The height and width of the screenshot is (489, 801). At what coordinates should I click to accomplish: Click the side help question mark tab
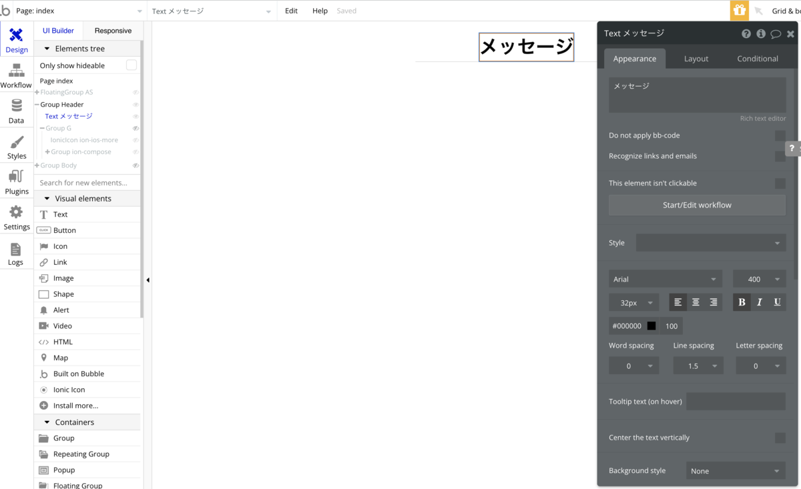pos(792,149)
